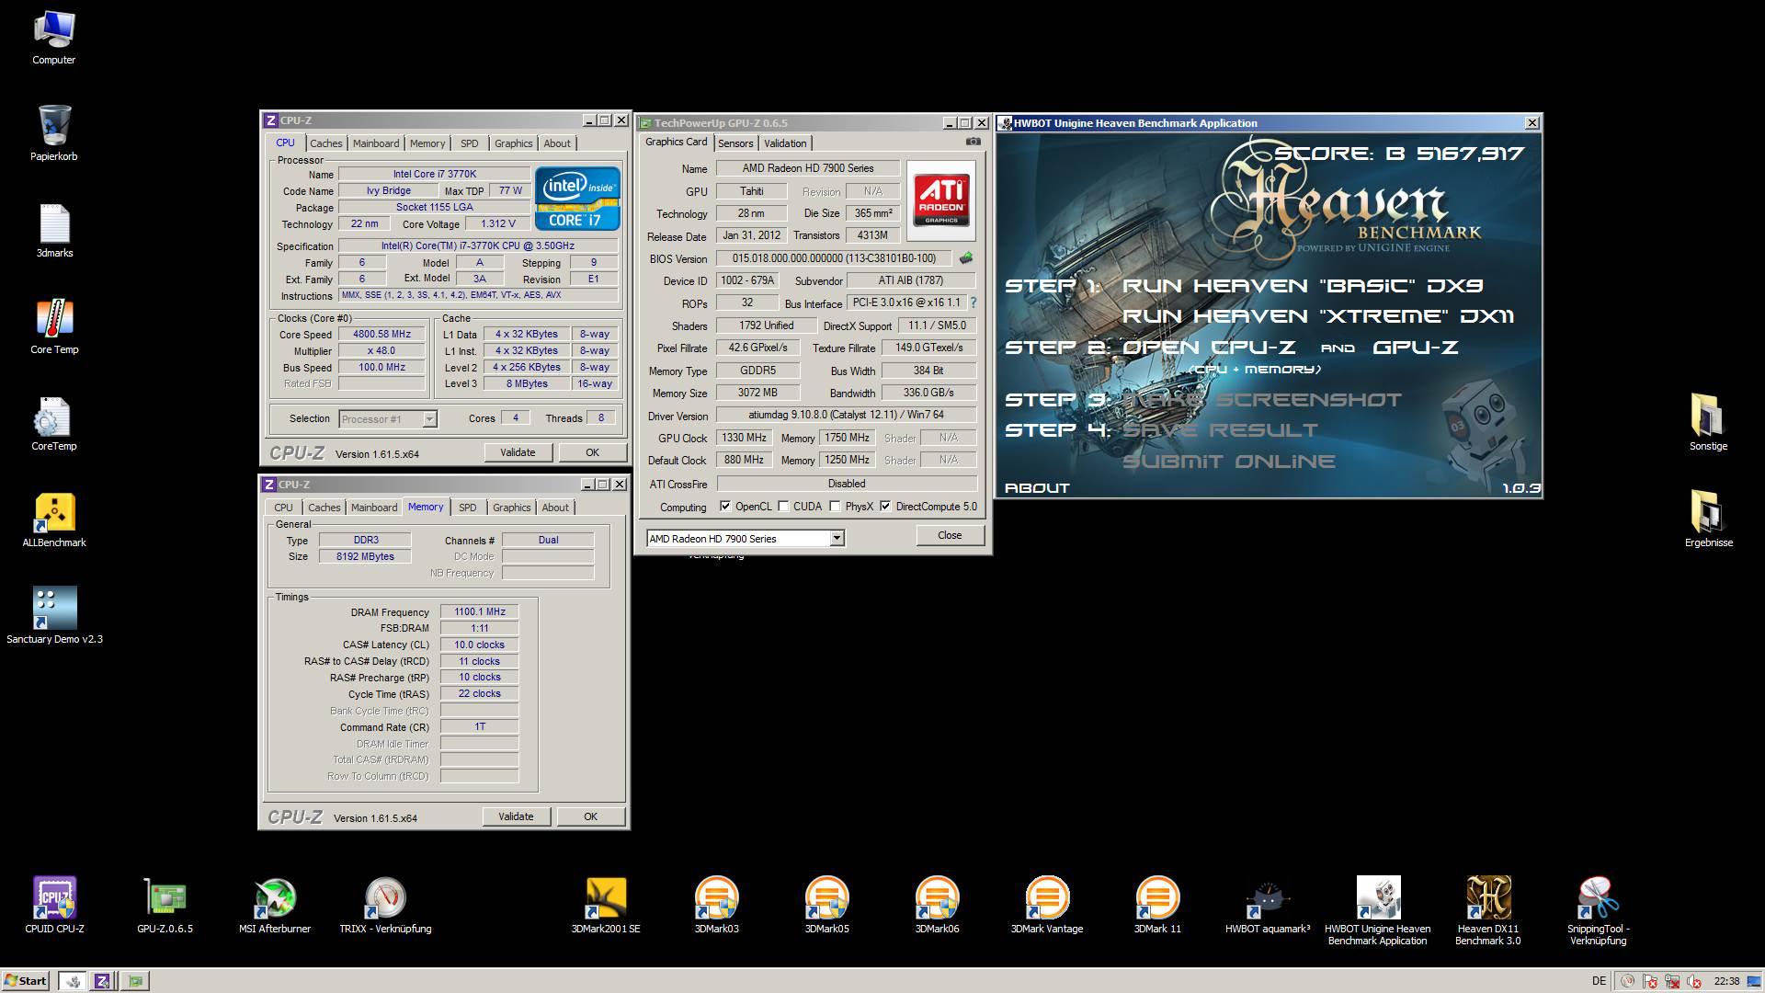
Task: Click OK in top CPU-Z window
Action: (x=592, y=452)
